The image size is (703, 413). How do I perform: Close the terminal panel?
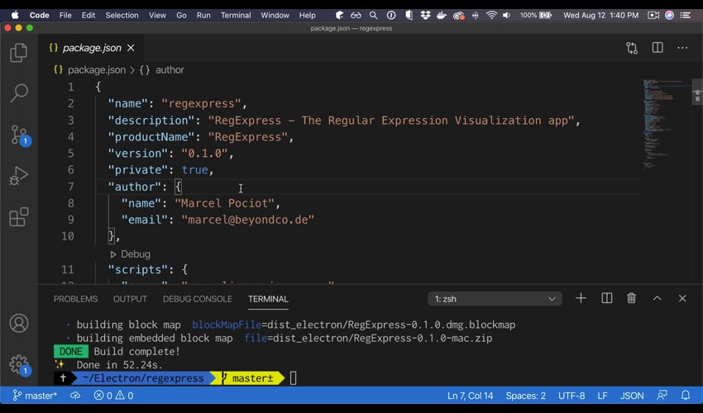coord(682,298)
